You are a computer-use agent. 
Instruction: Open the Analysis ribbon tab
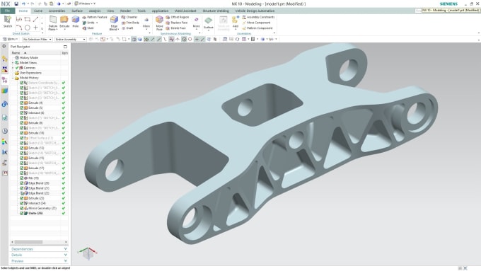(95, 11)
